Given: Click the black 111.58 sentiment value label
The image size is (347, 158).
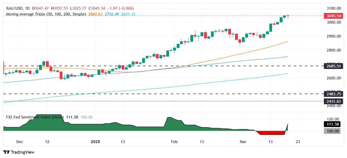Looking at the screenshot, I should [332, 124].
